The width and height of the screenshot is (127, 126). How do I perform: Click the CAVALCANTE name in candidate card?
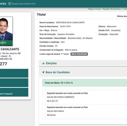pos(10,49)
